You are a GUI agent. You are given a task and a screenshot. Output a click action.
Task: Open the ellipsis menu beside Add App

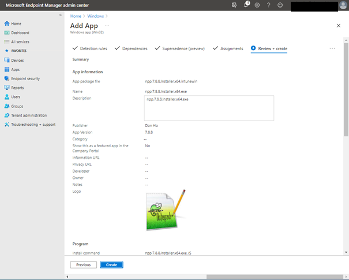[107, 25]
